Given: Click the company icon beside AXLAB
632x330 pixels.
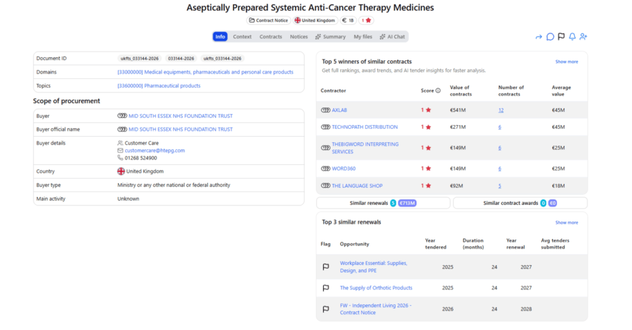Looking at the screenshot, I should (325, 110).
